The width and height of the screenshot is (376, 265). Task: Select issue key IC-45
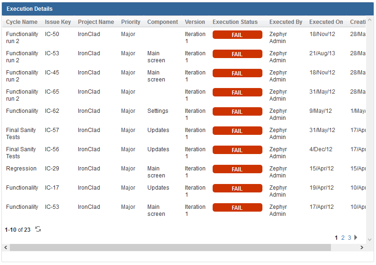(x=52, y=73)
